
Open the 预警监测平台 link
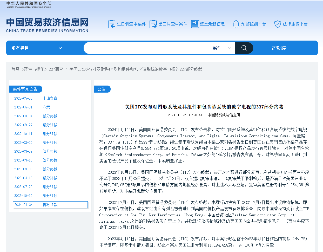coord(254,24)
